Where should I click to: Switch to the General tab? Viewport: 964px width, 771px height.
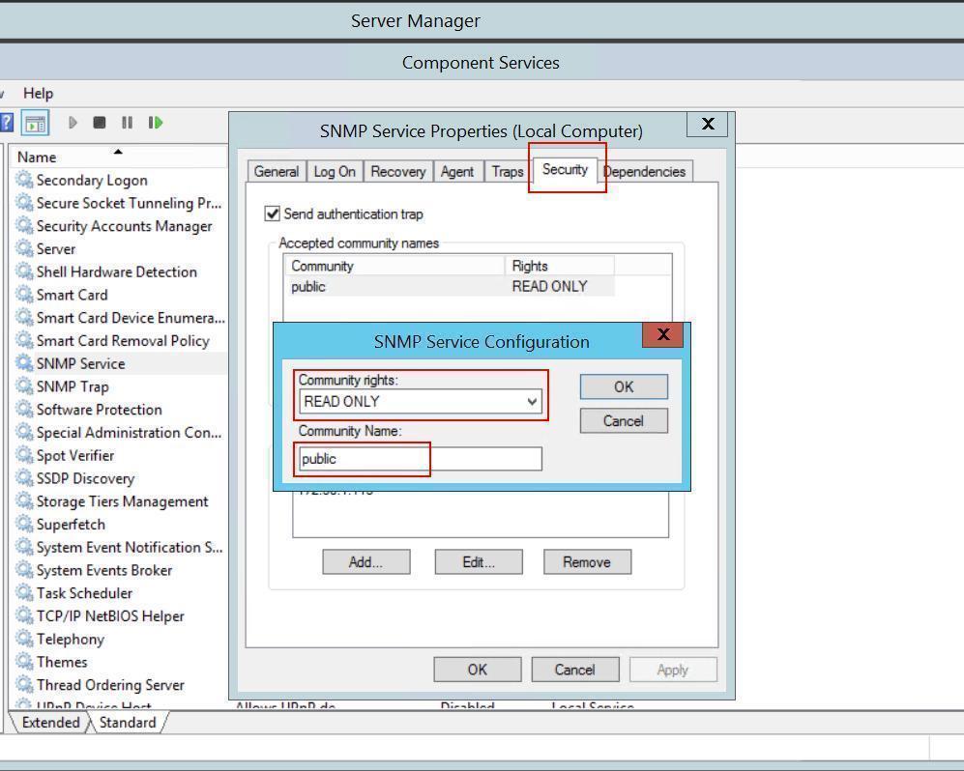(x=276, y=171)
